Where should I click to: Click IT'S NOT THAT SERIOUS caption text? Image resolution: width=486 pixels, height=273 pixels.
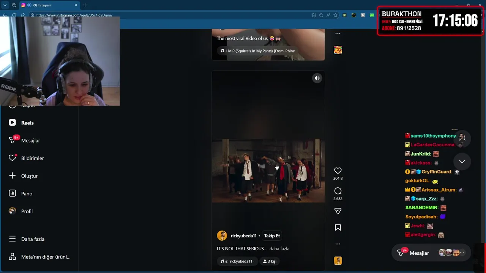click(240, 249)
